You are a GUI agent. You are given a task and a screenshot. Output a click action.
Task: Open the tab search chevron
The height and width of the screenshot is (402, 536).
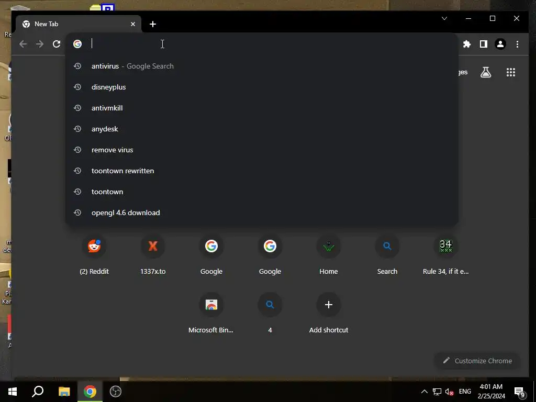pos(444,18)
